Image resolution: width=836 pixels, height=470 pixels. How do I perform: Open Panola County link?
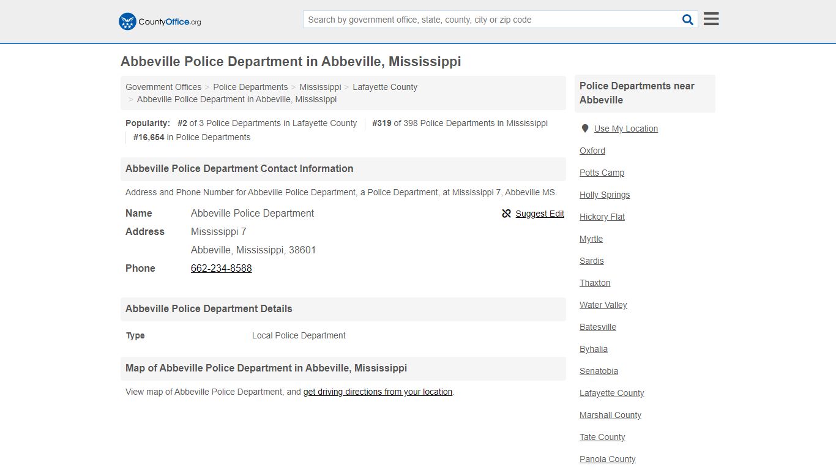coord(608,459)
